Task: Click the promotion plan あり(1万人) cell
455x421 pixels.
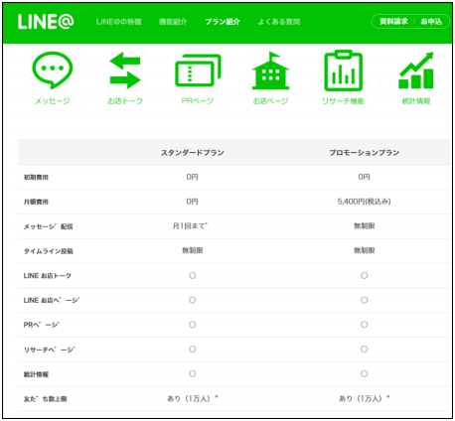Action: click(x=365, y=398)
